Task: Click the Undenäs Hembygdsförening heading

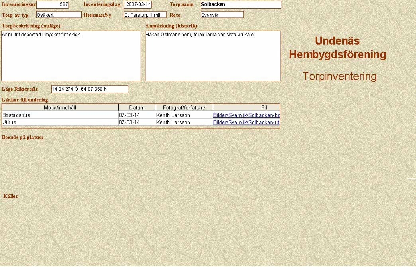Action: 338,47
